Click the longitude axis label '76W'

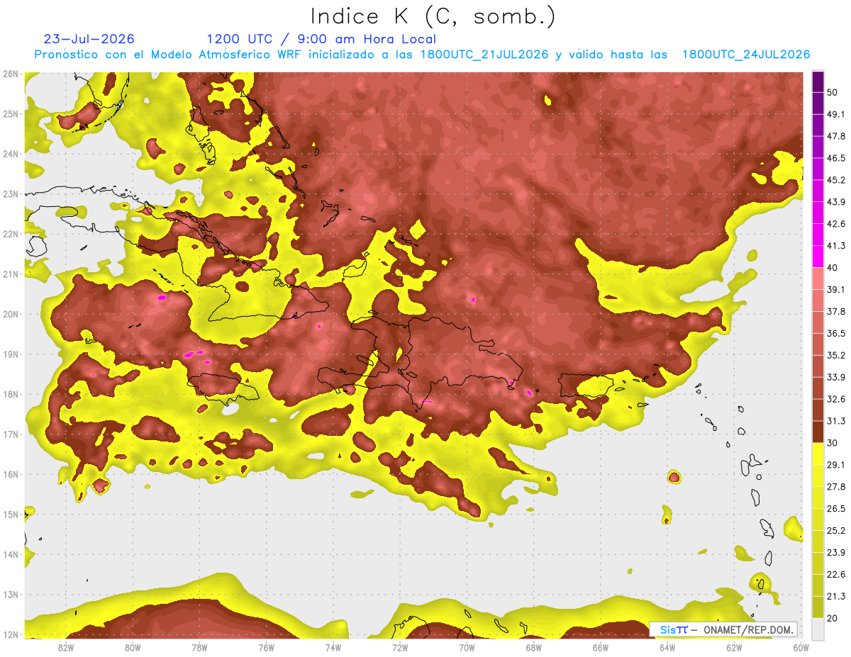click(x=267, y=647)
